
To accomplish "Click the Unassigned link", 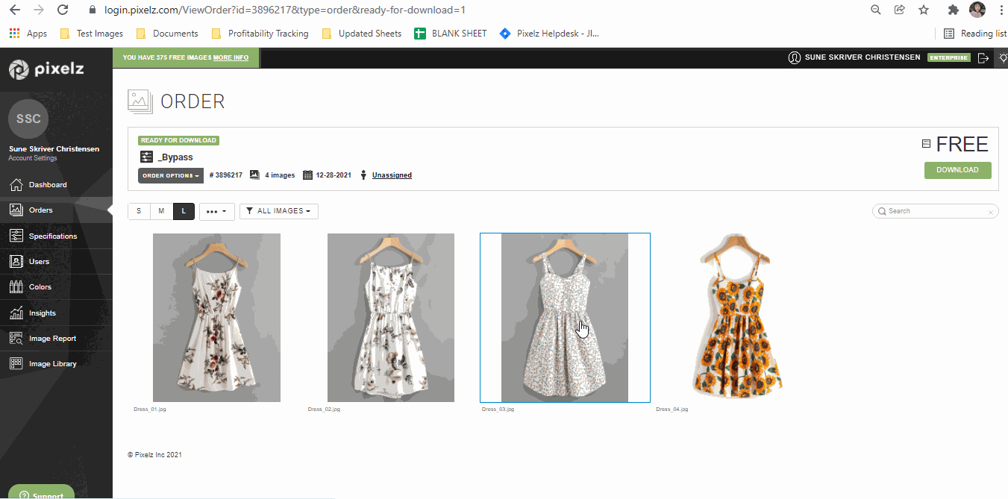I will tap(392, 175).
